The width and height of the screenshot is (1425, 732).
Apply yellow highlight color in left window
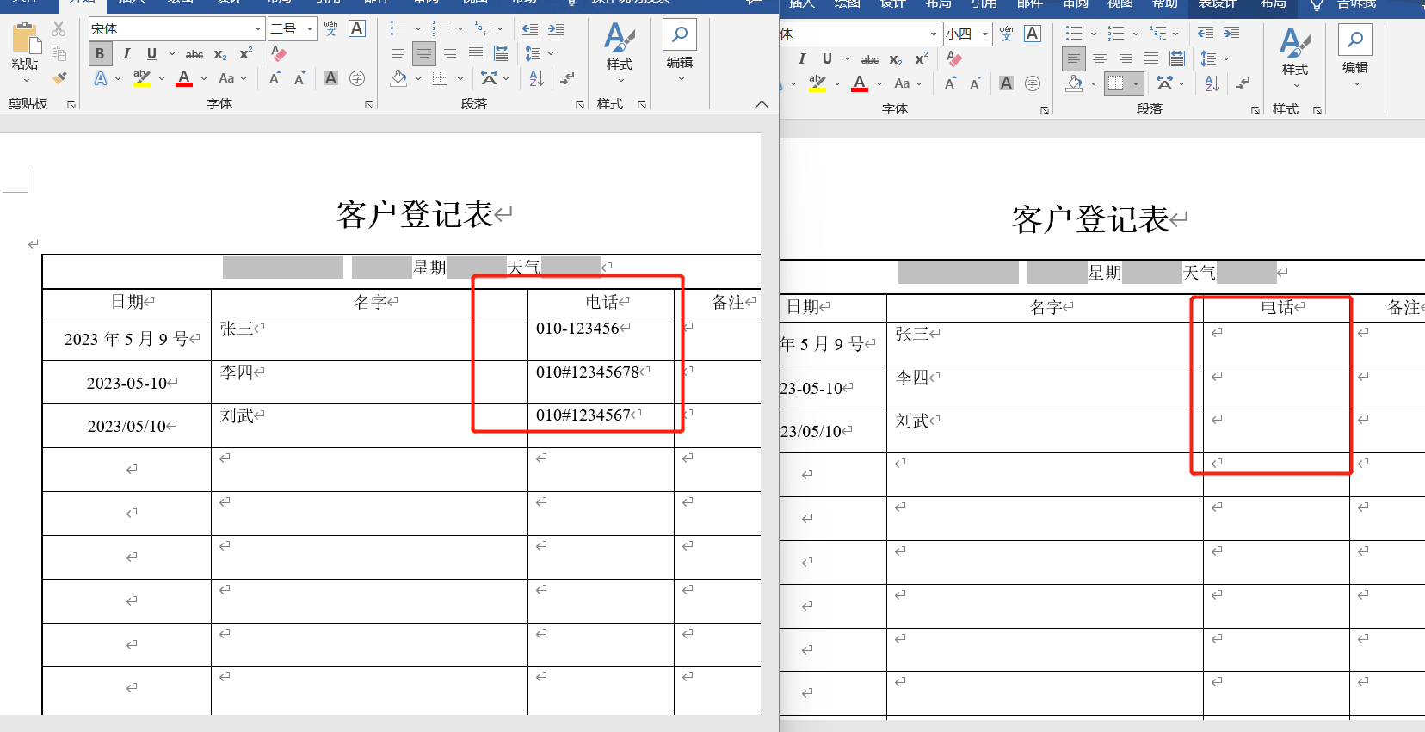point(142,78)
